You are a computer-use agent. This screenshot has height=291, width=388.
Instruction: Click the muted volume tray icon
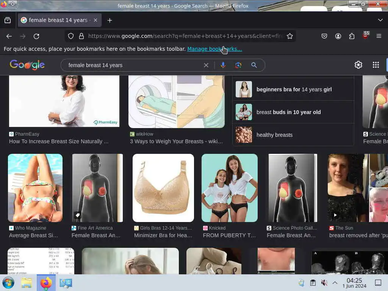(x=324, y=283)
